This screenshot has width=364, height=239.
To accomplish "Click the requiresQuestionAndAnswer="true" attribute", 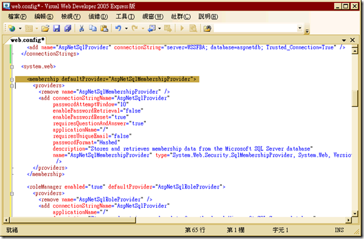I will [100, 124].
